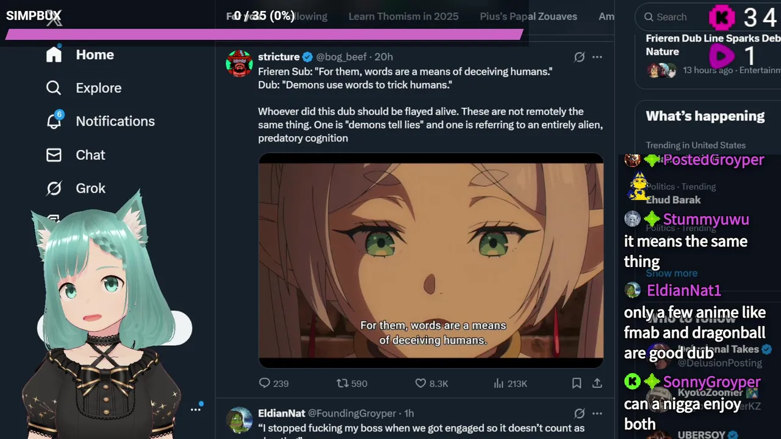Share stricture's post via share icon
Screen dimensions: 781x439
coord(597,384)
